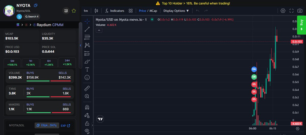
Task: Click the top 10 holder warning banner
Action: point(193,3)
